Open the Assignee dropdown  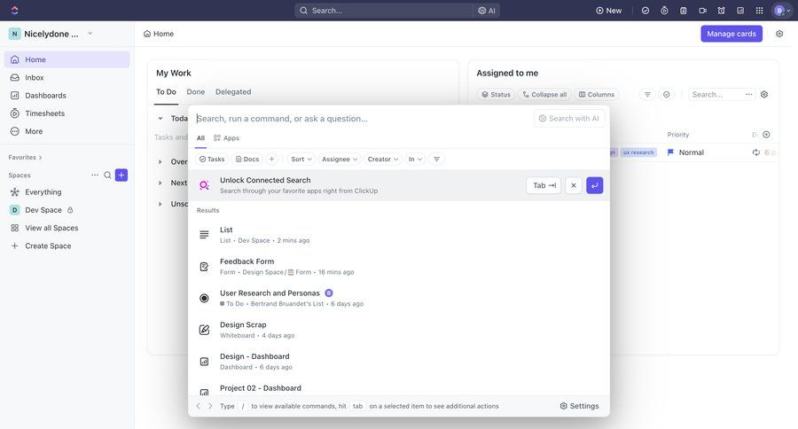(340, 160)
